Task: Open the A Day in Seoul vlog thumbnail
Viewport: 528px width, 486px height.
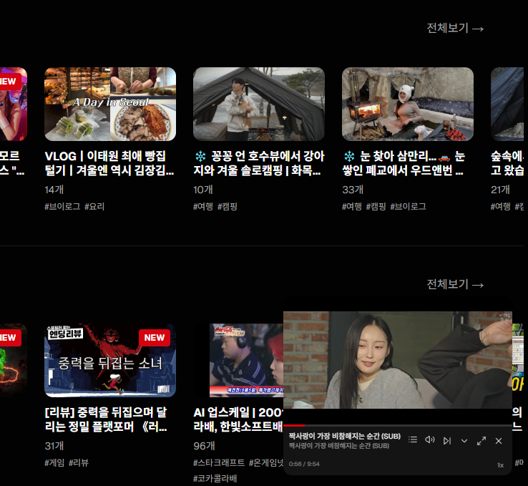Action: pyautogui.click(x=110, y=104)
